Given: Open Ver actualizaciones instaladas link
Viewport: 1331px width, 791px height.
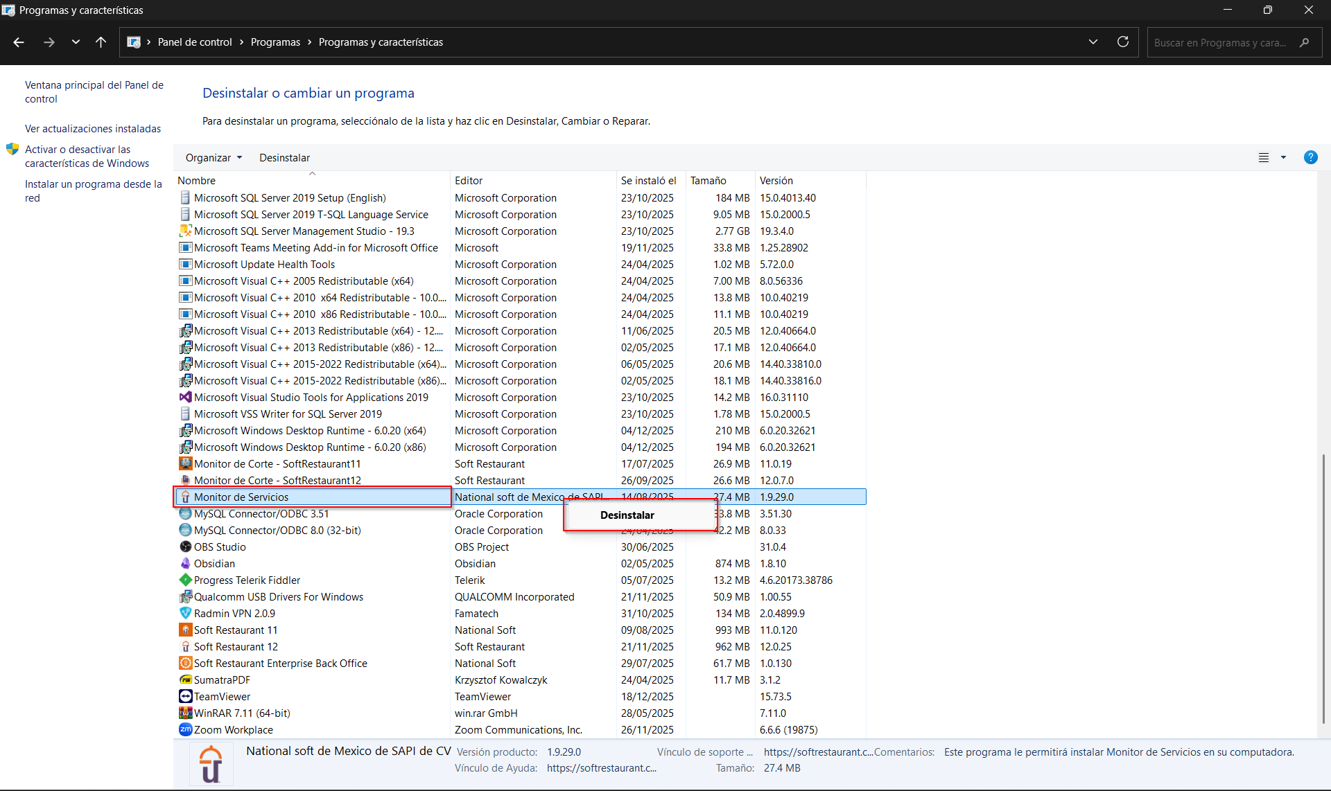Looking at the screenshot, I should click(x=93, y=129).
